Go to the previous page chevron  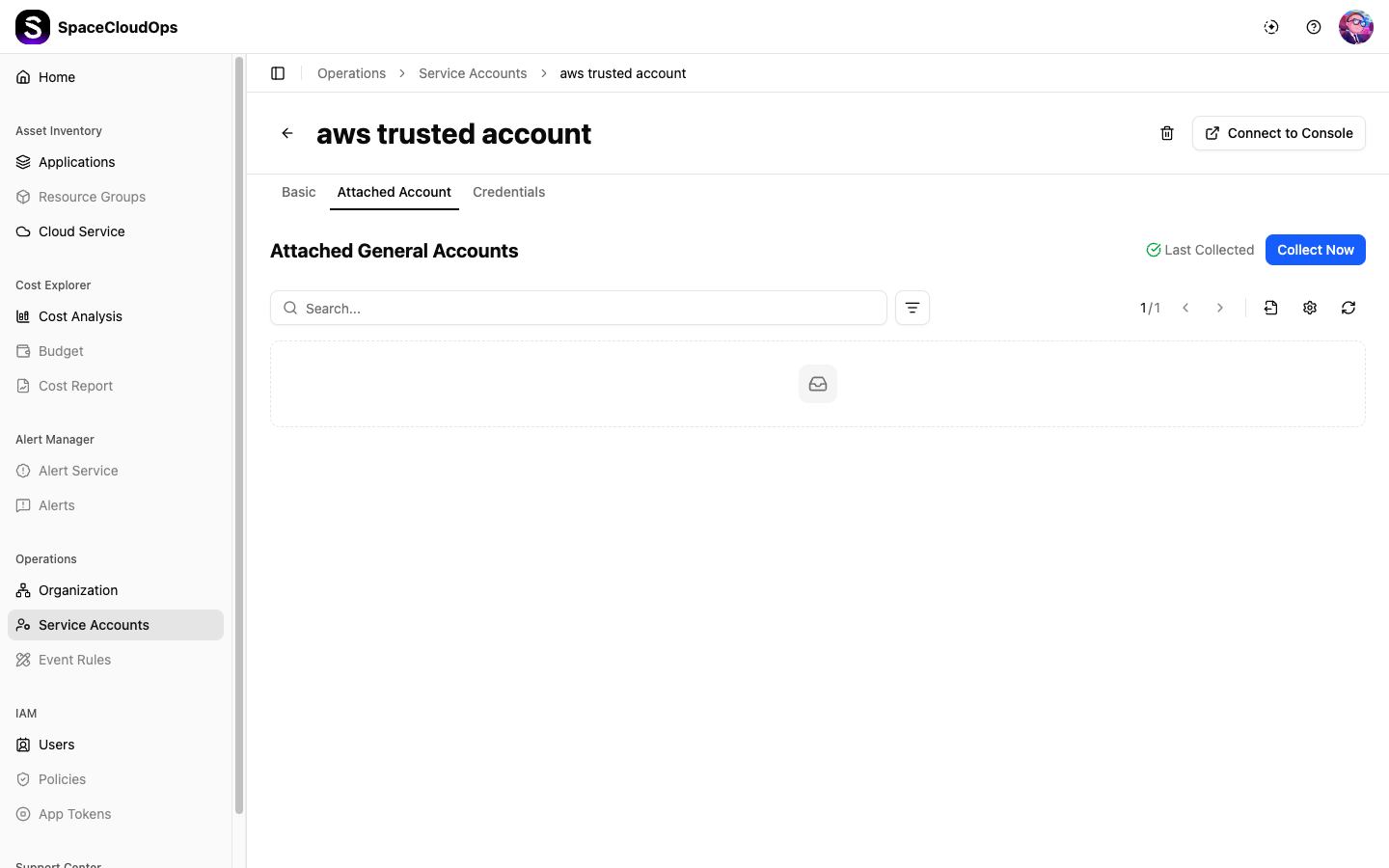(1185, 308)
